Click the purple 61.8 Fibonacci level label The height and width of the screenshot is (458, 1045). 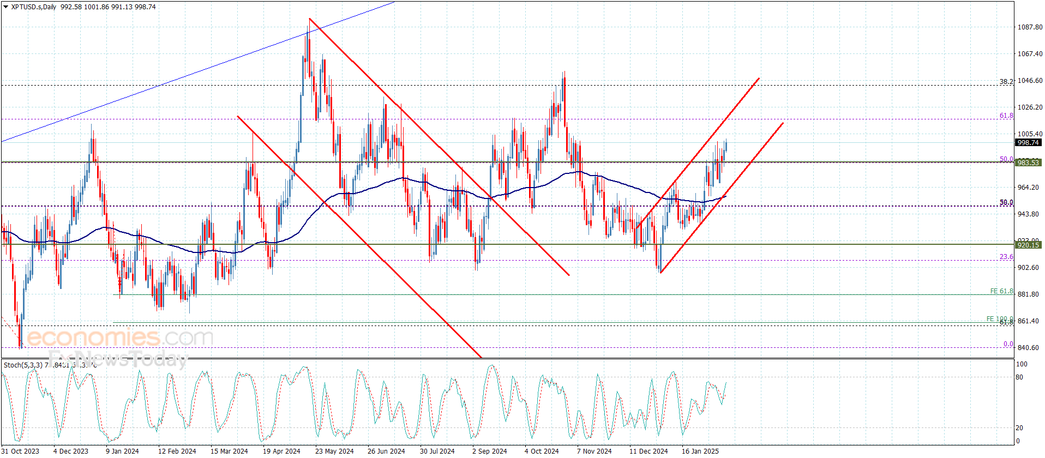[1006, 116]
